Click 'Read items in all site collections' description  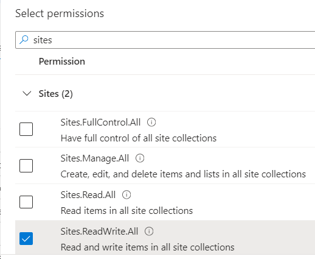(x=126, y=211)
